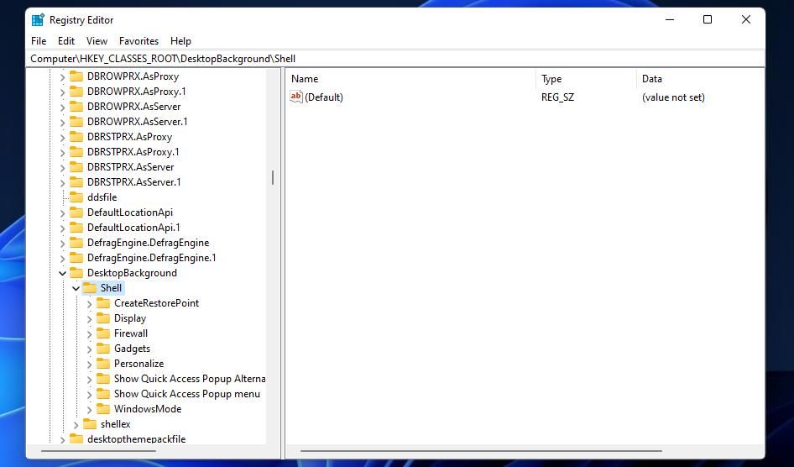
Task: Maximize the Registry Editor window
Action: click(x=708, y=20)
